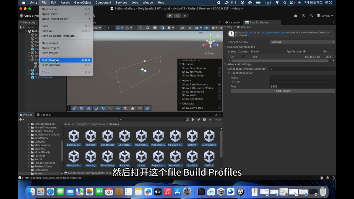The height and width of the screenshot is (199, 354).
Task: Collapse Agents section in AI Navigation
Action: tap(180, 80)
